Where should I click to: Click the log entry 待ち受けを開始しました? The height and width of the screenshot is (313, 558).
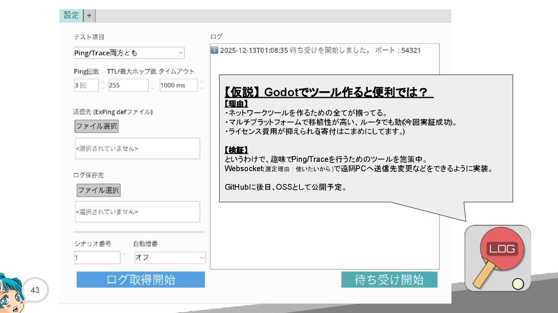pos(320,51)
